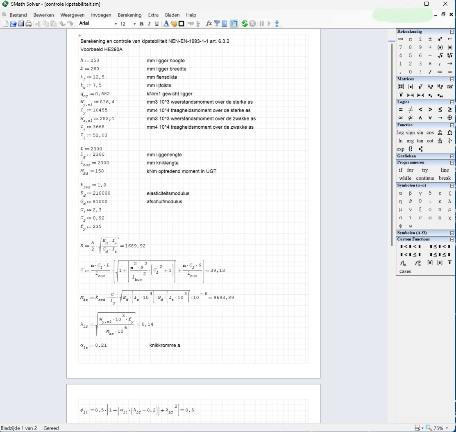The height and width of the screenshot is (432, 456).
Task: Click the 'knikkromme a' text region
Action: point(165,345)
